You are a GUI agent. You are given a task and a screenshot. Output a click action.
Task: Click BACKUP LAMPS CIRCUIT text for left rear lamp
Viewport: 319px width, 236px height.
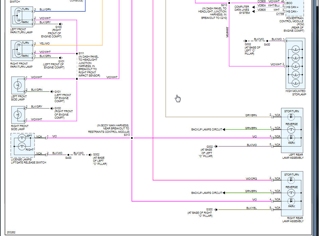(206, 129)
